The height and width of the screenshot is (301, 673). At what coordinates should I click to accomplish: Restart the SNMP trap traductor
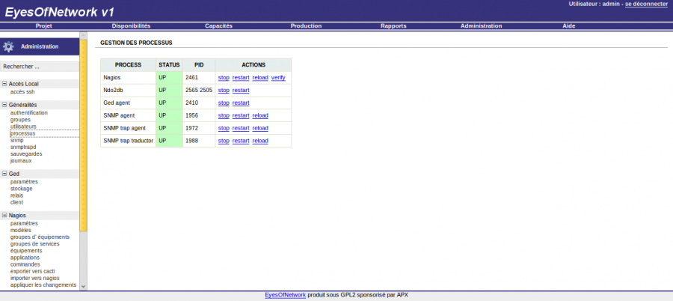pos(241,141)
